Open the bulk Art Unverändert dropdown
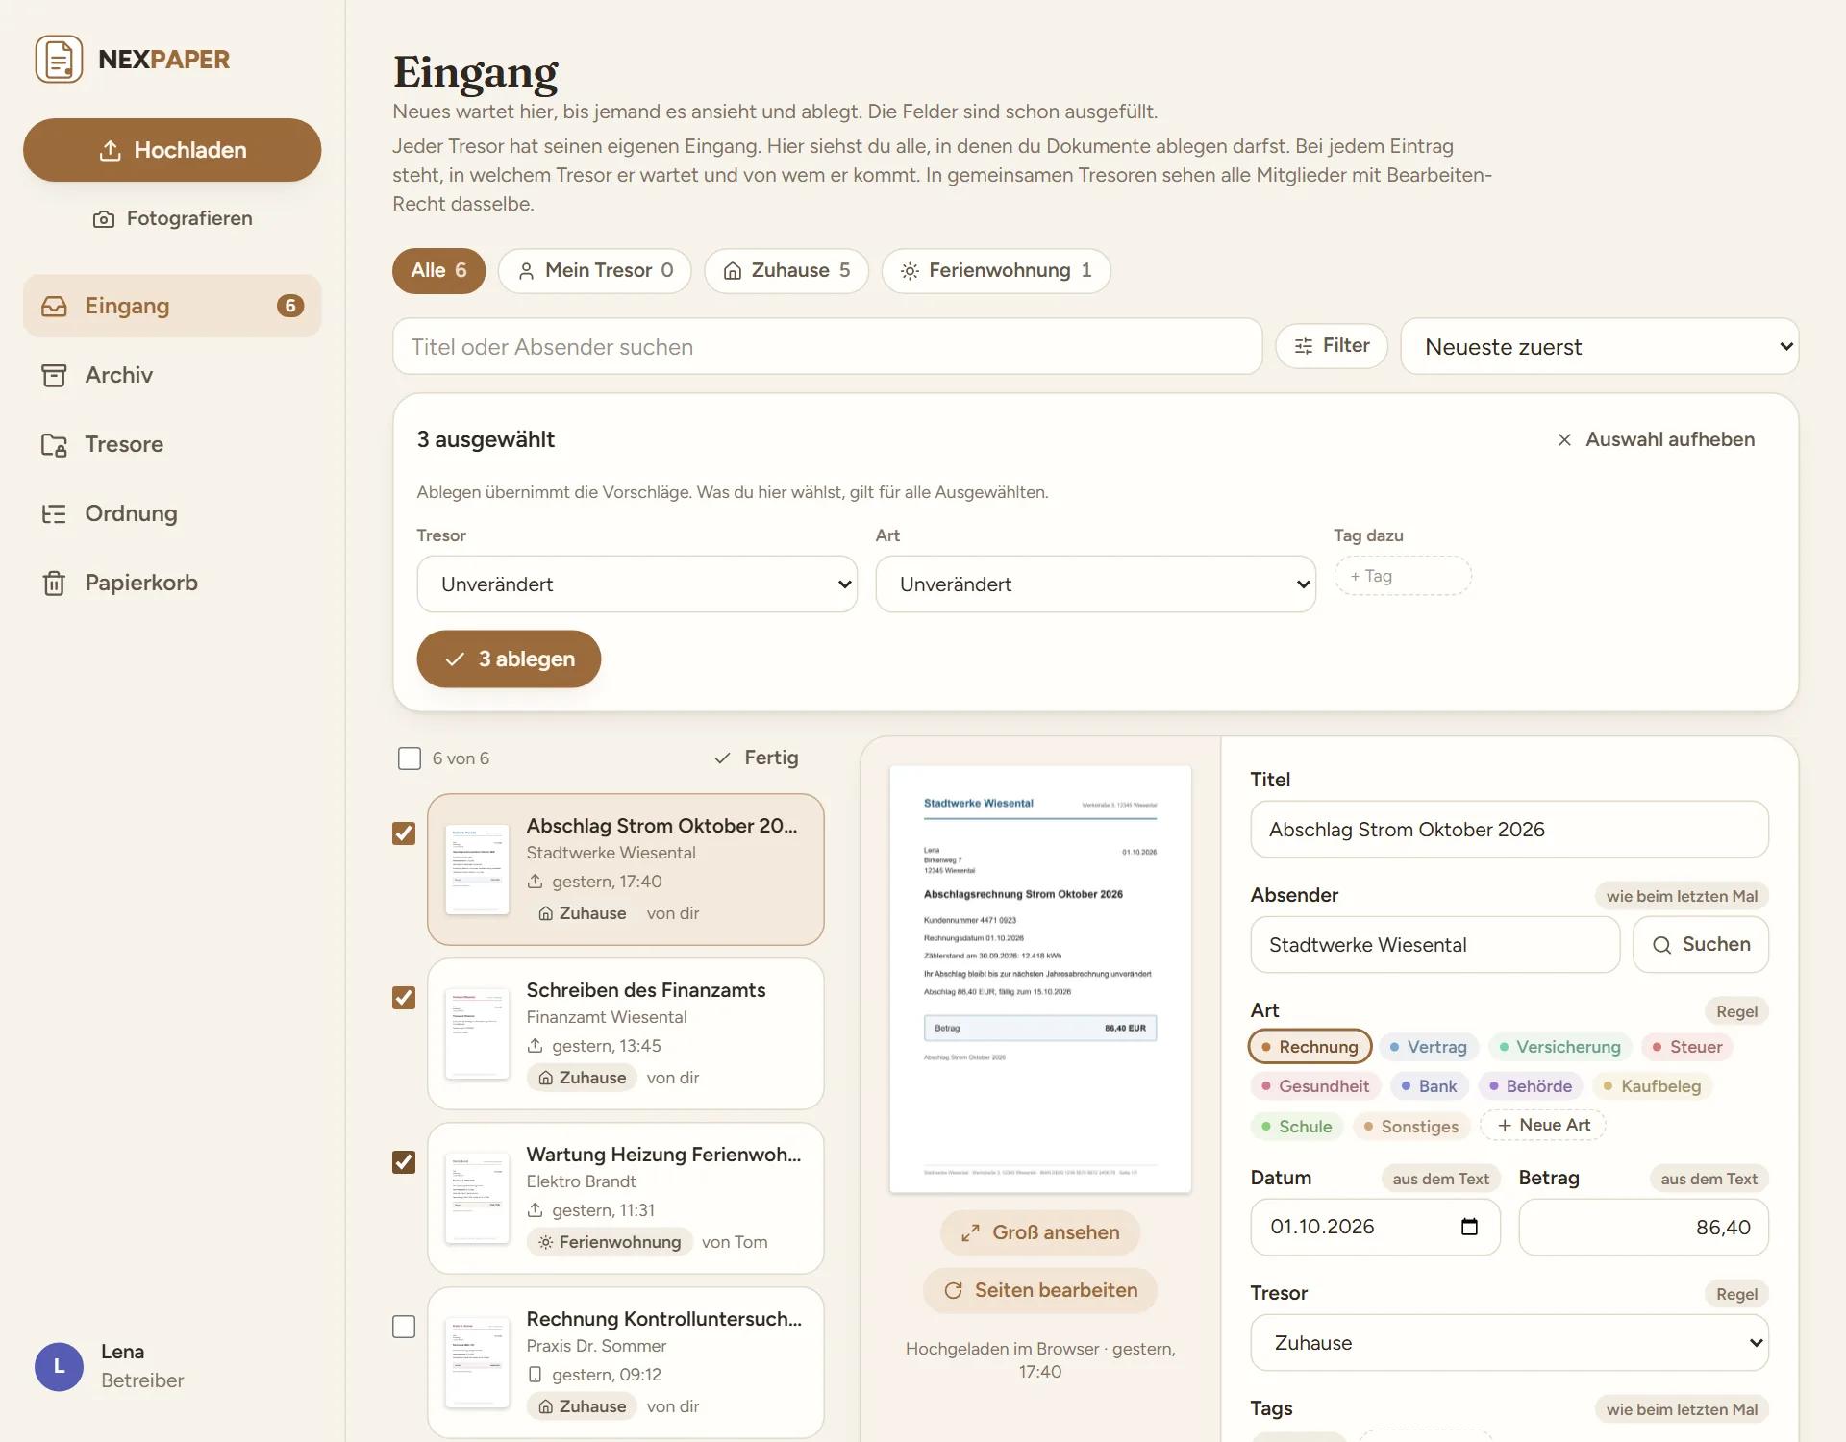 tap(1095, 584)
